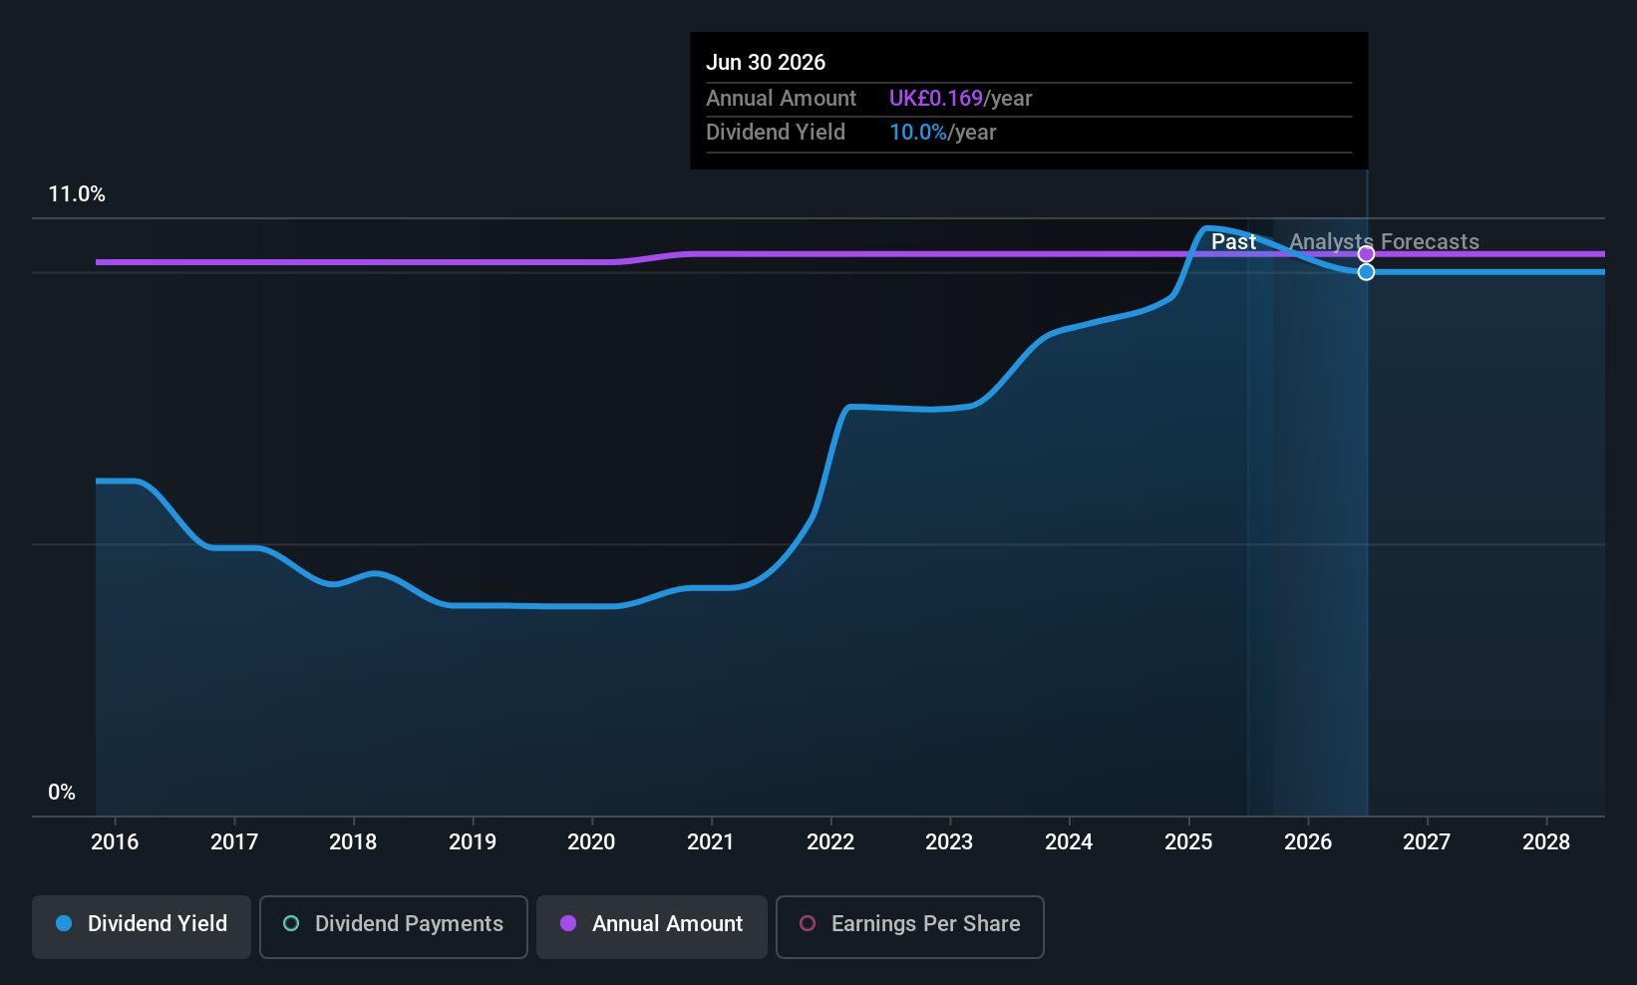Image resolution: width=1637 pixels, height=985 pixels.
Task: Select the purple data point marker on chart
Action: [x=1367, y=254]
